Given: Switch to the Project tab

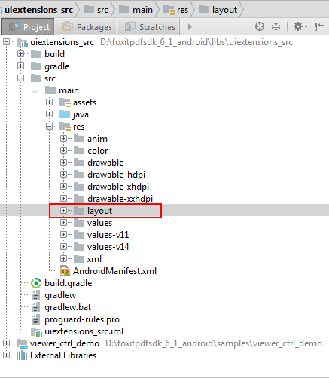Looking at the screenshot, I should pos(28,26).
